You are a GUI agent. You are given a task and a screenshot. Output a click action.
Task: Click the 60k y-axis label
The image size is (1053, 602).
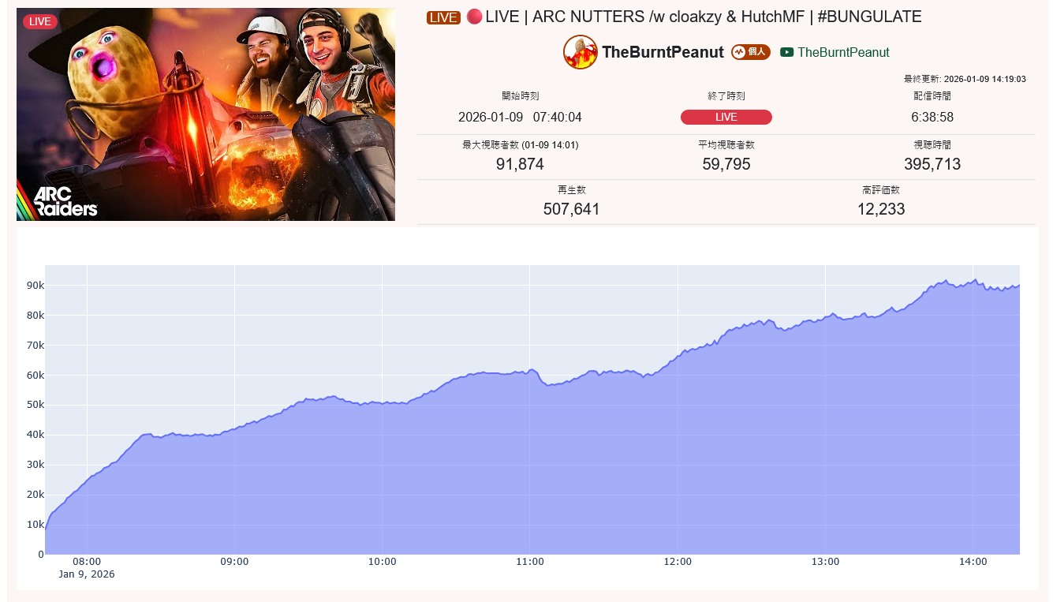click(35, 375)
